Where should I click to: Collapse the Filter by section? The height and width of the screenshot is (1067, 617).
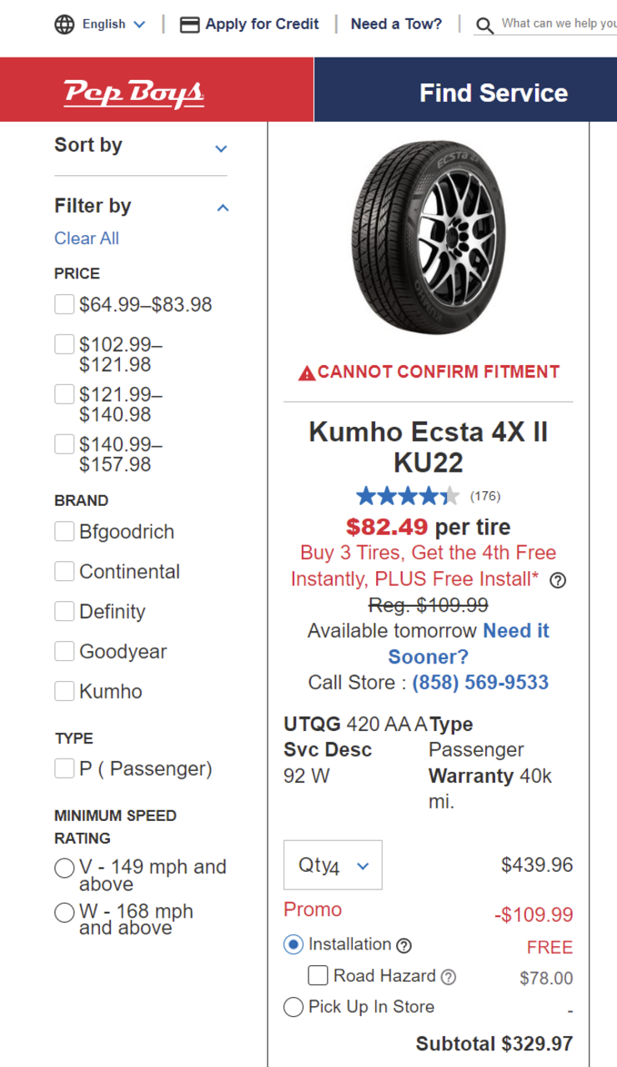(223, 208)
